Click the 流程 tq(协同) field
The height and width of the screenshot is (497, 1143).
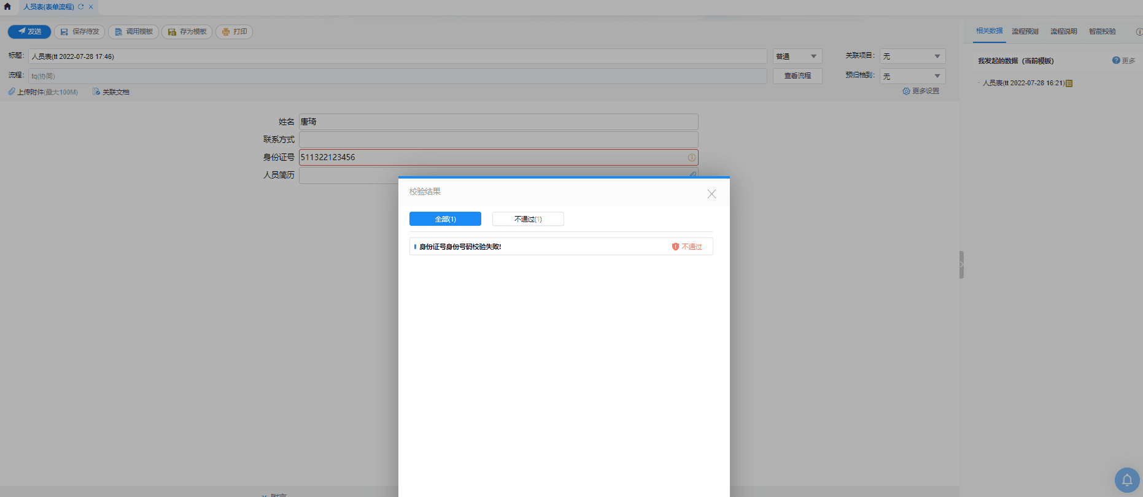point(398,76)
